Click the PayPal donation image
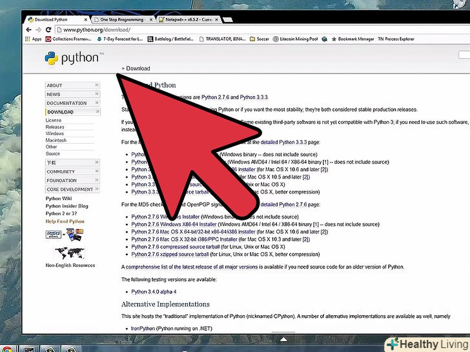The height and width of the screenshot is (352, 470). pyautogui.click(x=54, y=235)
